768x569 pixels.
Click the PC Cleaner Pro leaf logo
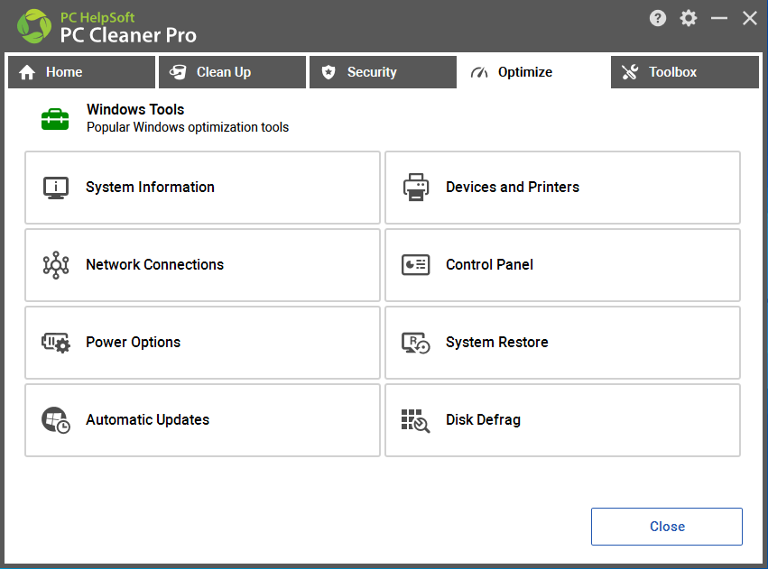click(x=33, y=26)
